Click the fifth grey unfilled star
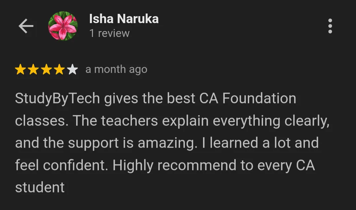Viewport: 356px width, 210px height. [72, 70]
